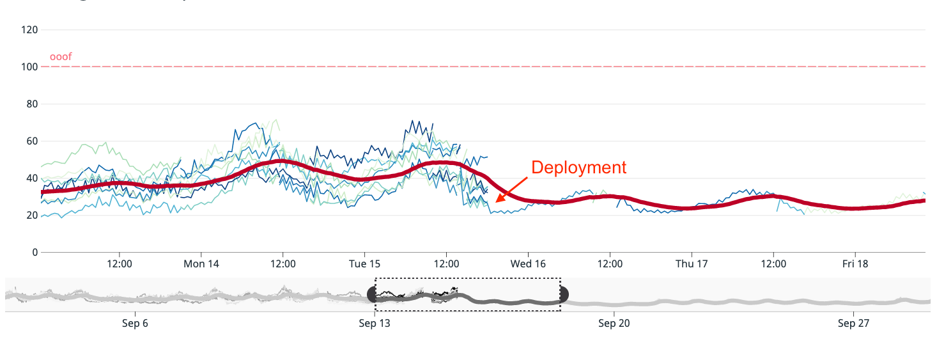Click the 'Thu 17' x-axis label
Screen dimensions: 937x339
[x=692, y=264]
